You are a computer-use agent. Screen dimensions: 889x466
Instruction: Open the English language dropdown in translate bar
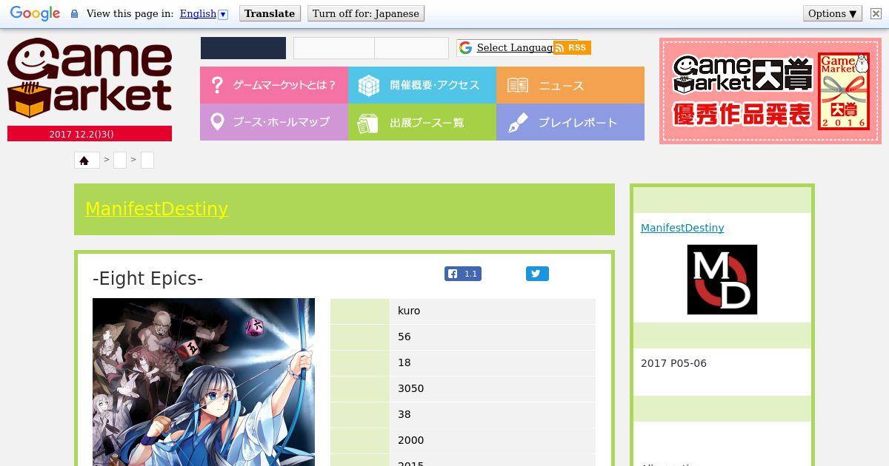(204, 13)
